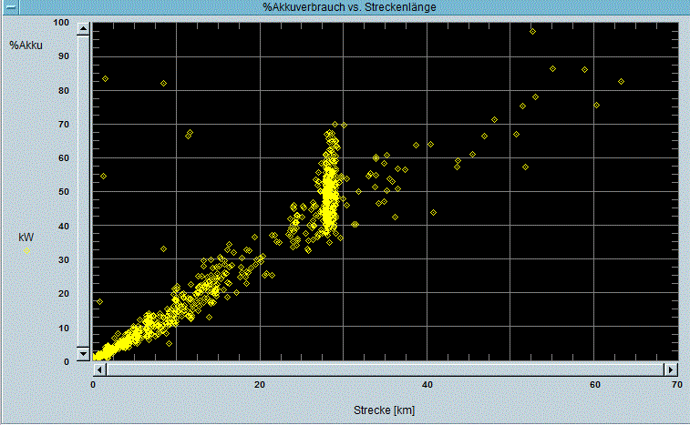Click the x-axis tick label 40
690x425 pixels.
click(x=427, y=385)
